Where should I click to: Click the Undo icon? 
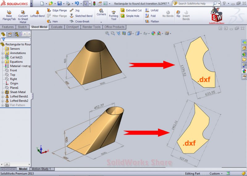[x=77, y=3]
